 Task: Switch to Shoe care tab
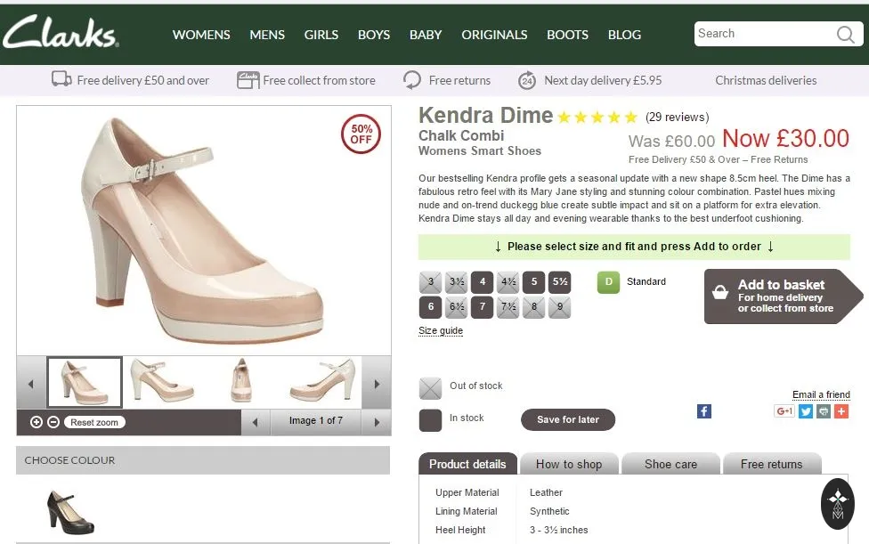tap(670, 464)
